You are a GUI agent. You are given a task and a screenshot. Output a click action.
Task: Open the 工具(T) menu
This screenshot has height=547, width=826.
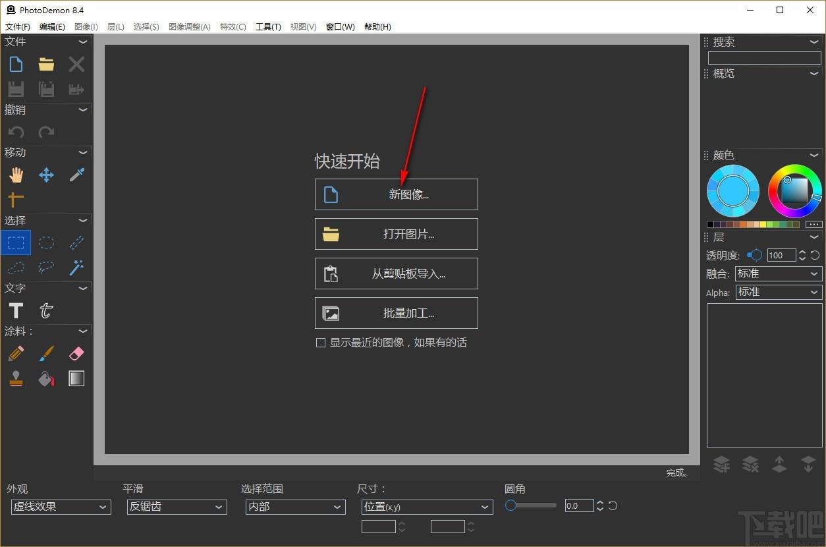[268, 27]
